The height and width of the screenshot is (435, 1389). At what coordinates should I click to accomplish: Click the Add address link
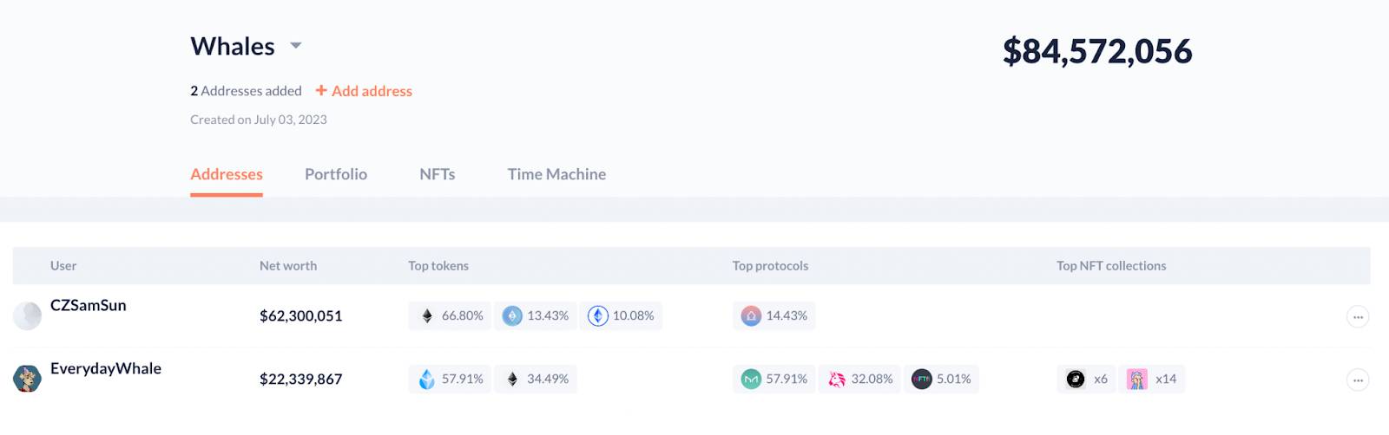point(364,91)
